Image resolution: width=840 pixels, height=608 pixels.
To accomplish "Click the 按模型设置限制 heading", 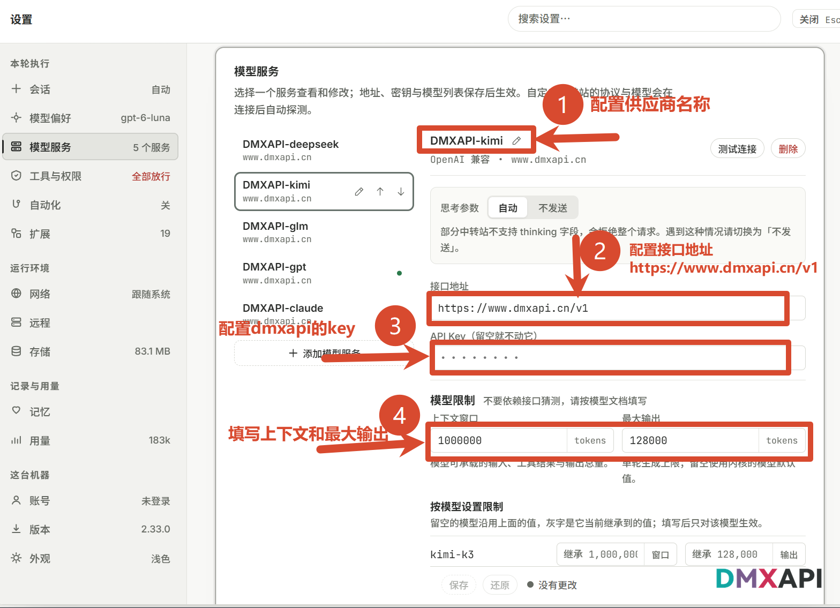I will 467,506.
